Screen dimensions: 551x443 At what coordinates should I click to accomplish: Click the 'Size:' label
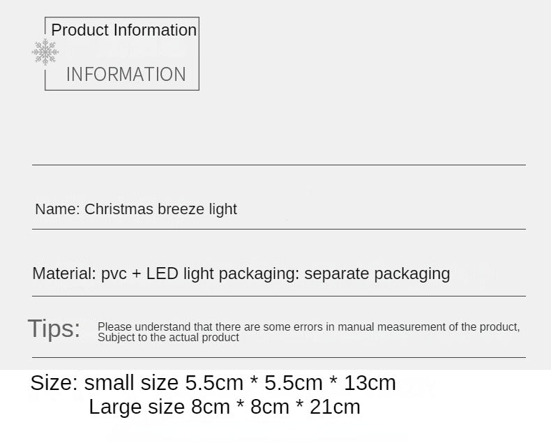pyautogui.click(x=54, y=383)
